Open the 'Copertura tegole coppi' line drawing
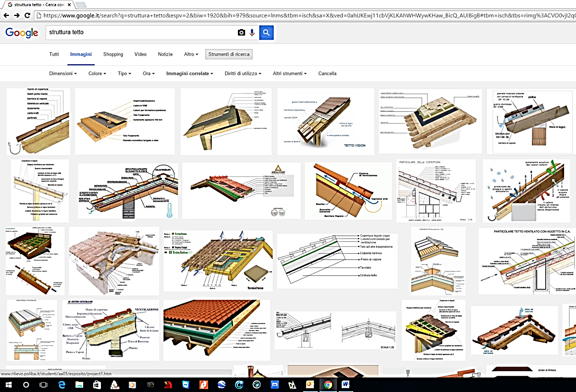This screenshot has width=576, height=392. [x=337, y=261]
